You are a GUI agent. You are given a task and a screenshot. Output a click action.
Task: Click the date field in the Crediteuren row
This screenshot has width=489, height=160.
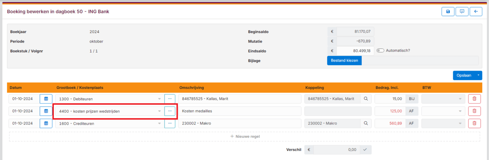coord(24,124)
